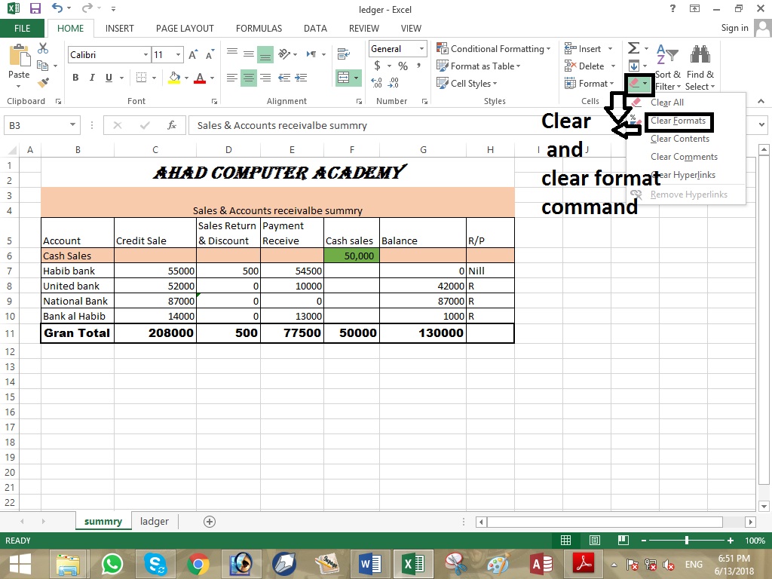Viewport: 772px width, 579px height.
Task: Toggle Underline formatting
Action: pyautogui.click(x=107, y=77)
